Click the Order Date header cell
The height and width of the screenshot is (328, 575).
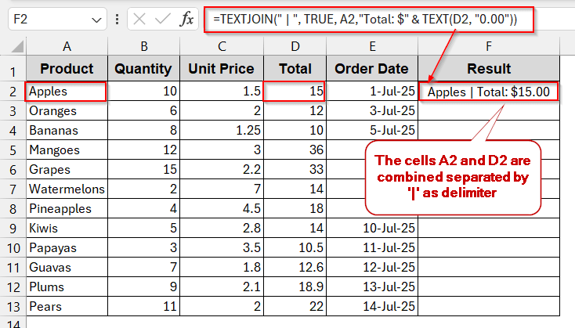(x=372, y=69)
